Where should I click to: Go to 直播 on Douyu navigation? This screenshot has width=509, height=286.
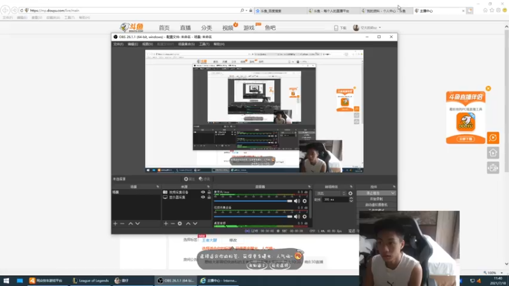(x=185, y=28)
